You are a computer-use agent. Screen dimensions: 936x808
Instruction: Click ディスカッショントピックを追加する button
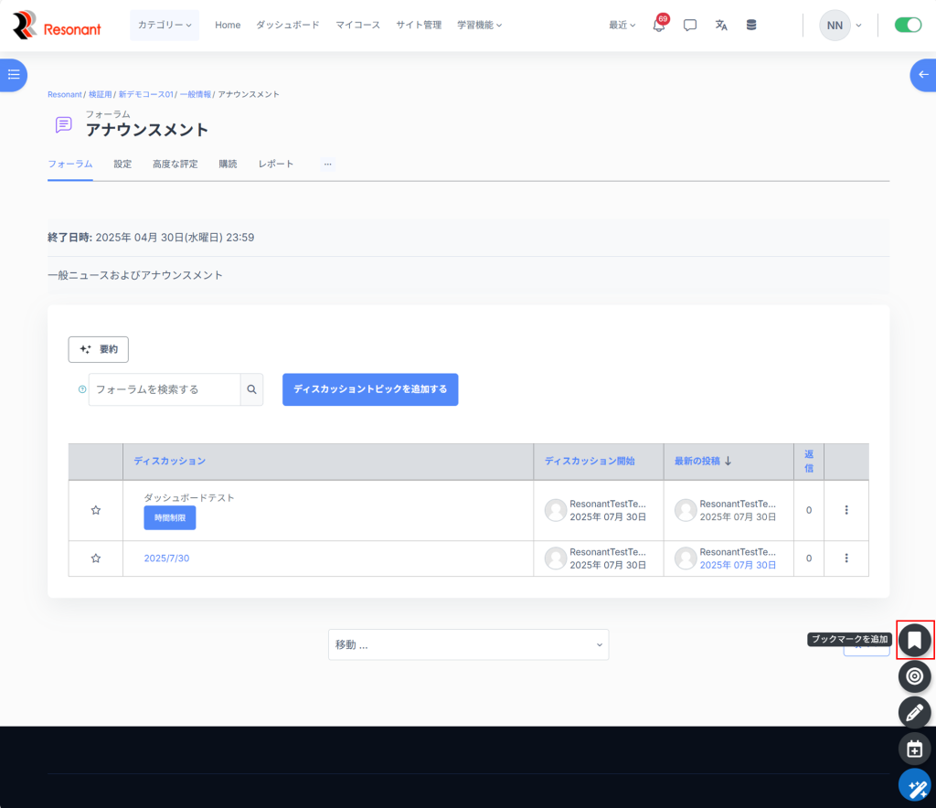(369, 389)
